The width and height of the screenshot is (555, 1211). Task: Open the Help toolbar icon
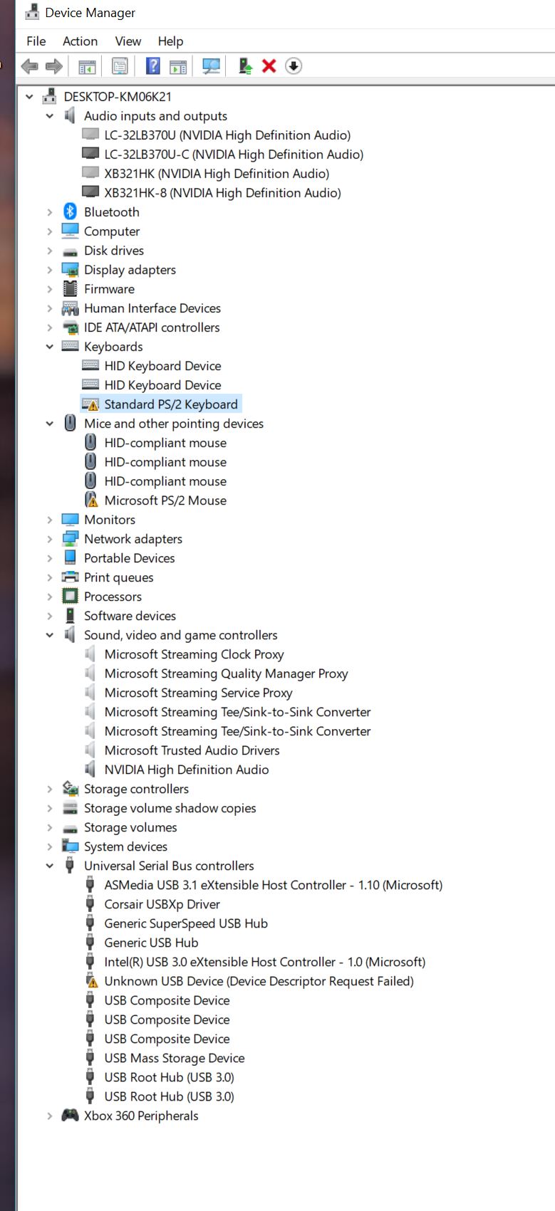pos(152,66)
